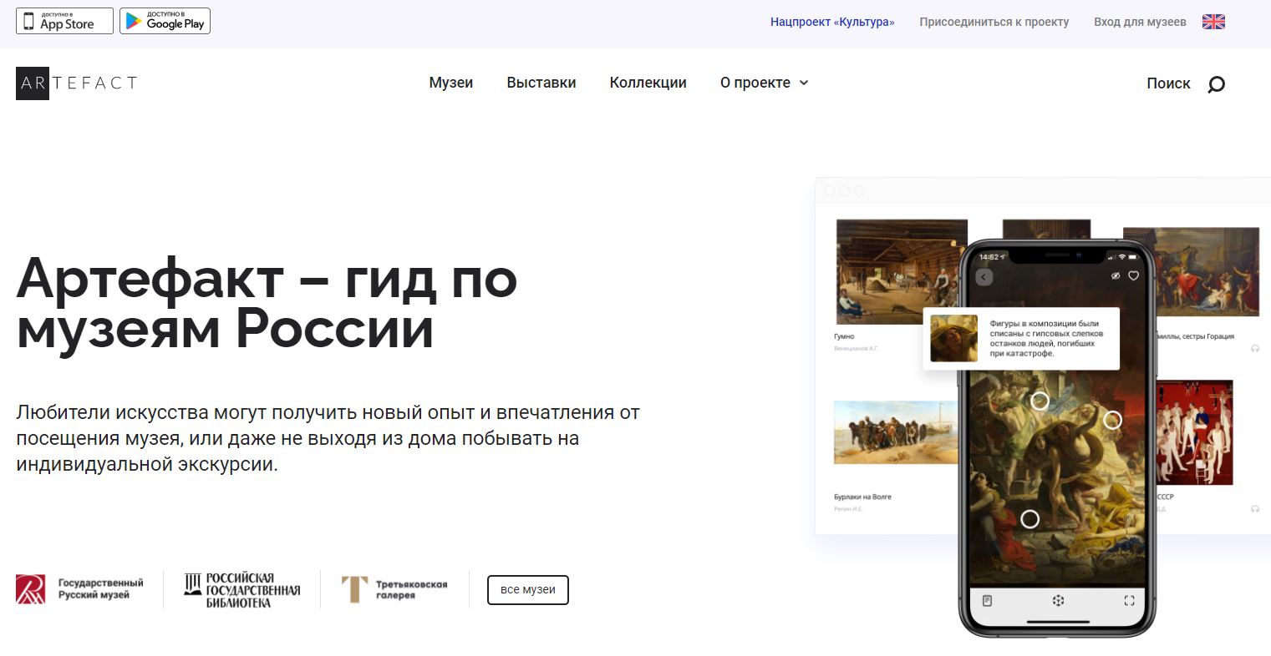Click the все музеи button

point(528,589)
